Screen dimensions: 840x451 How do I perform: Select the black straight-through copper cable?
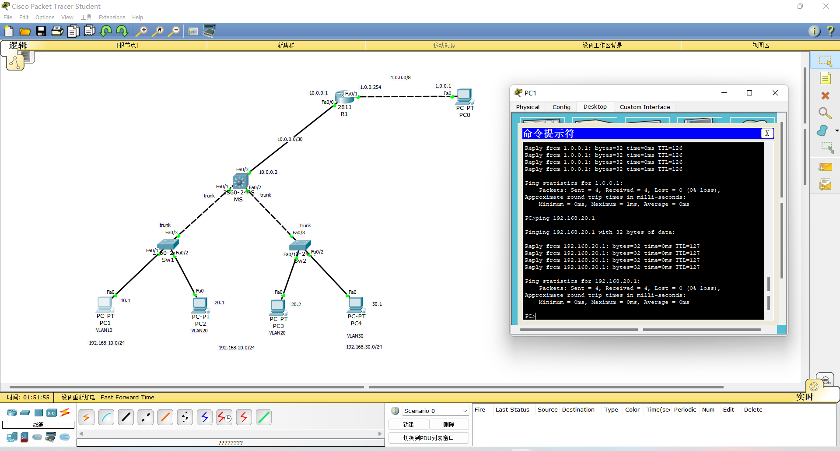(x=126, y=417)
